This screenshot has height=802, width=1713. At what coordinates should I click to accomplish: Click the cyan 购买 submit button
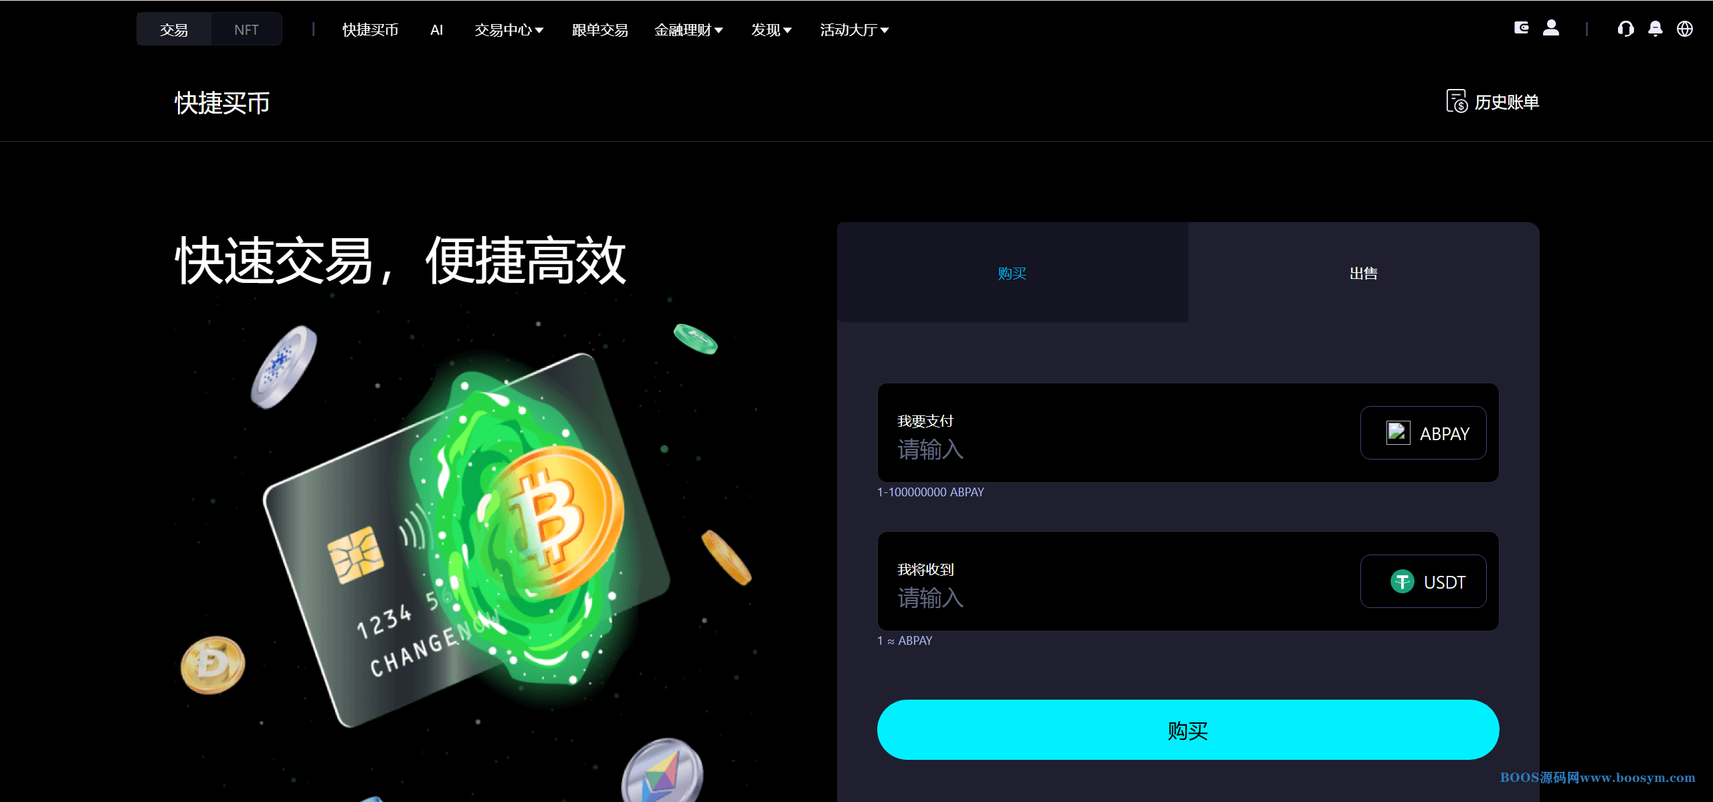click(x=1188, y=730)
